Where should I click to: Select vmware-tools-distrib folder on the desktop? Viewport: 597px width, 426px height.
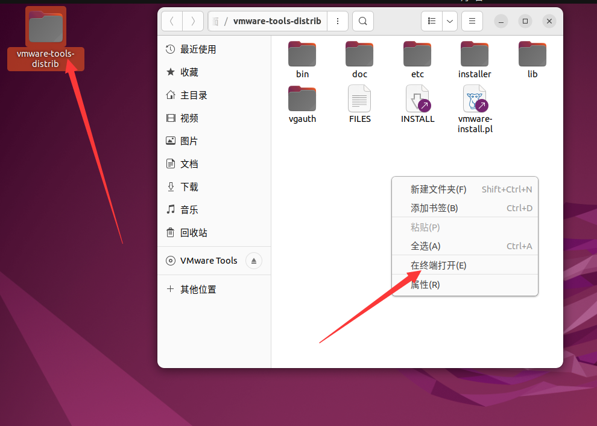point(46,38)
